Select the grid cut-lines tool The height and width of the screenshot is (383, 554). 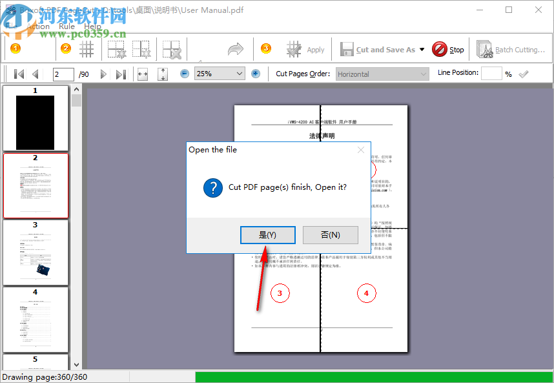[x=87, y=49]
